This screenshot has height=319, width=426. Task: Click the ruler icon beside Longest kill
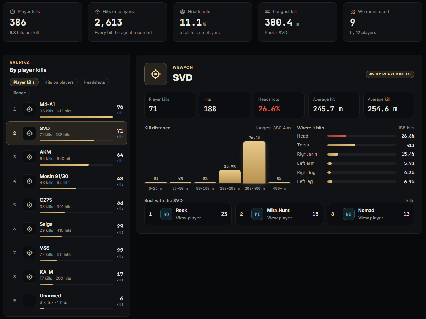(268, 12)
